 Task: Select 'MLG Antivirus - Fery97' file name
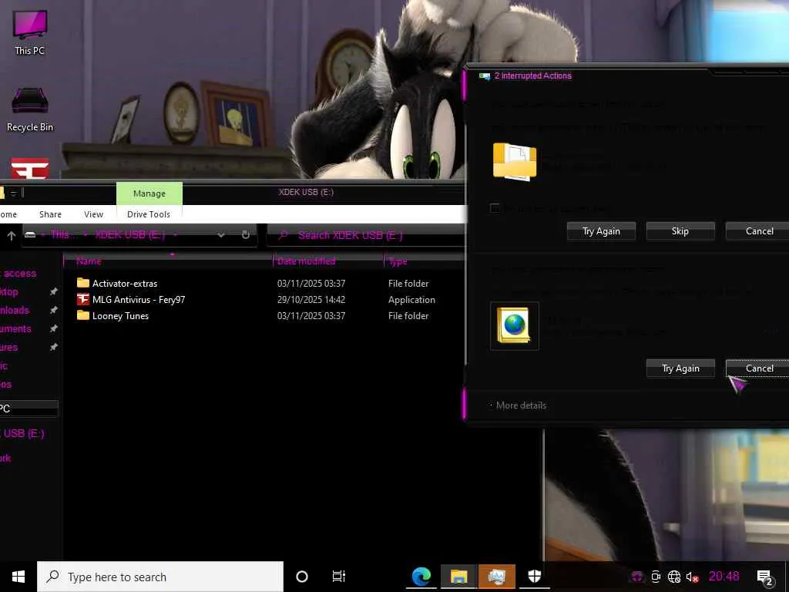point(139,300)
